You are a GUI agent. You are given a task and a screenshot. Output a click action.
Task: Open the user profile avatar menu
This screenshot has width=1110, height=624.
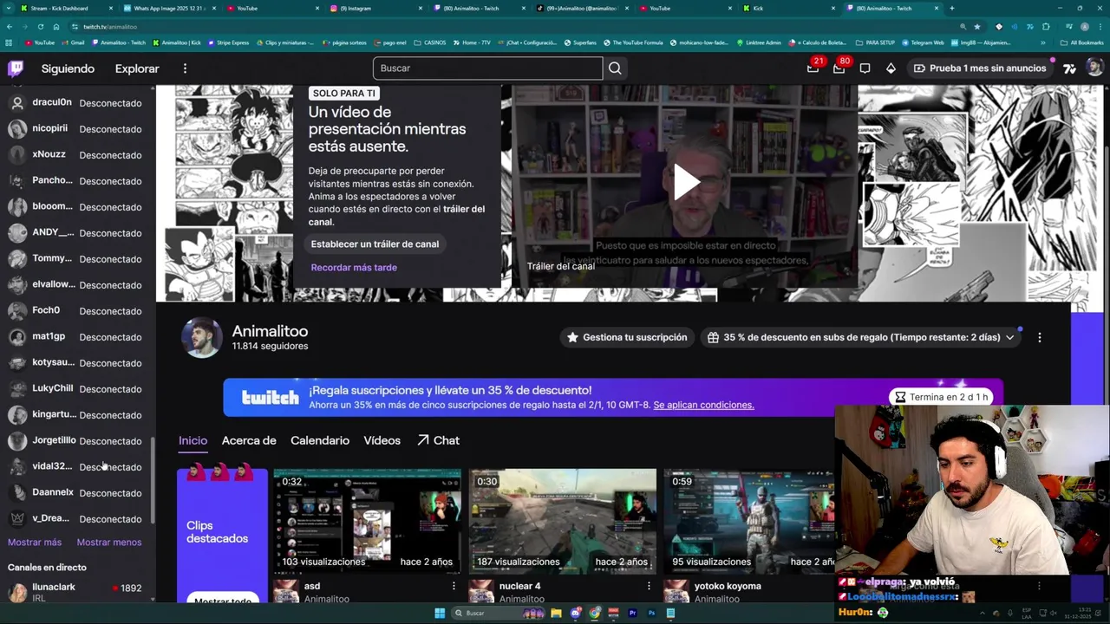(1094, 68)
